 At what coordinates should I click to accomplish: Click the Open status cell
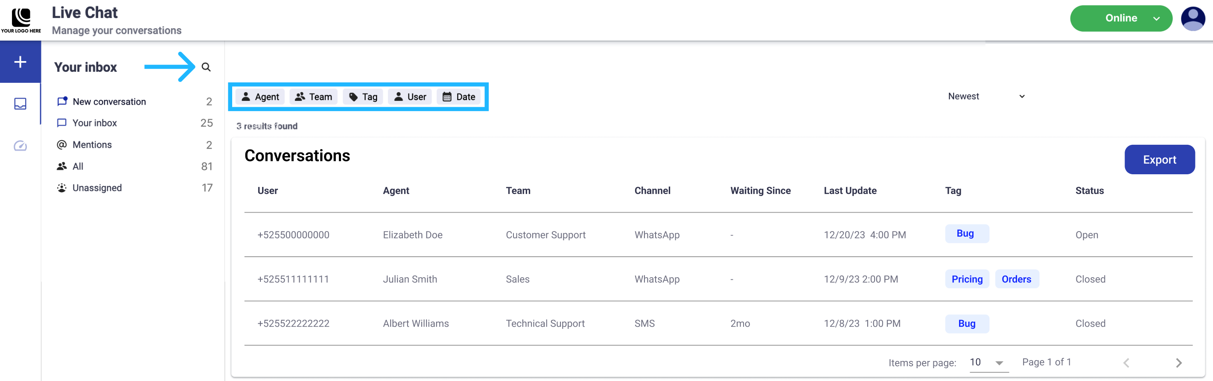point(1086,234)
